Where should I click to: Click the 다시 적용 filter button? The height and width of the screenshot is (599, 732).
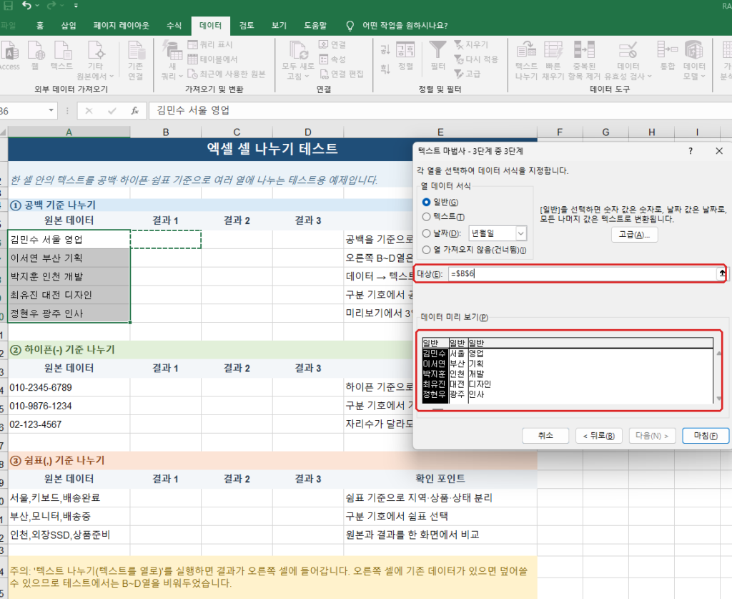[x=476, y=59]
